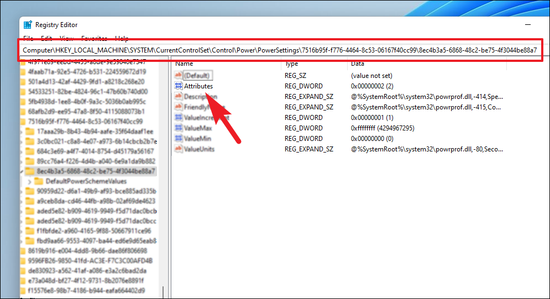Minimize the Registry Editor window

527,25
